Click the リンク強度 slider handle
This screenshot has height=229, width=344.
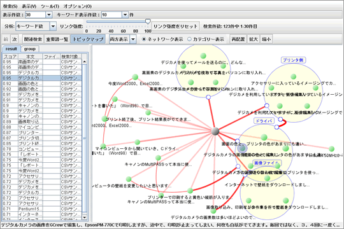tap(148, 22)
